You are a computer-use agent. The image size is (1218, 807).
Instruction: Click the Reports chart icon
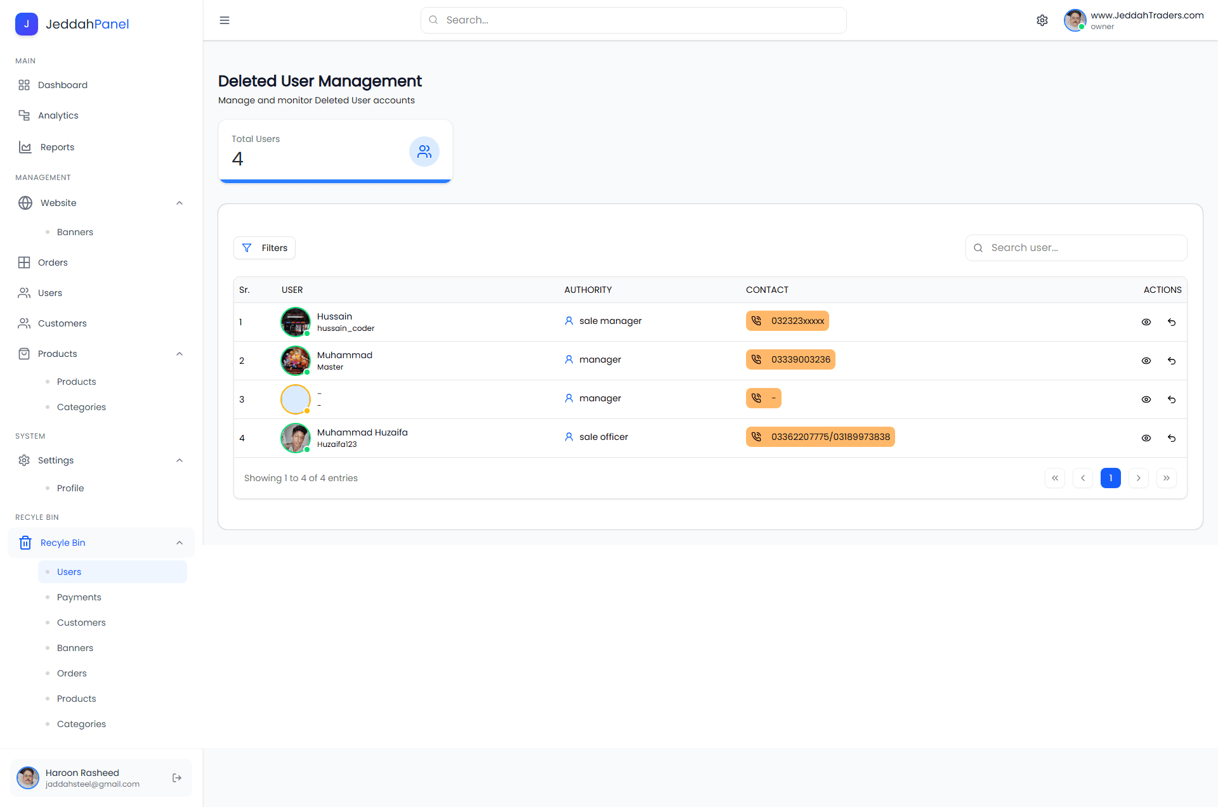click(25, 147)
